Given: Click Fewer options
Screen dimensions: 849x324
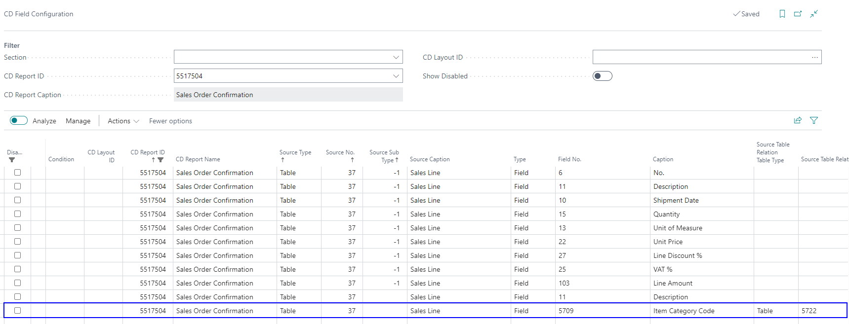Looking at the screenshot, I should click(x=170, y=121).
